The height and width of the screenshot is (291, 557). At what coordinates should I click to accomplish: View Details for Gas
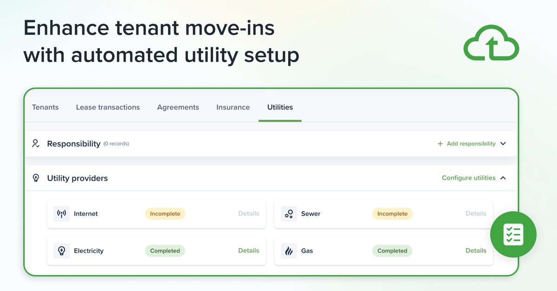pos(476,251)
